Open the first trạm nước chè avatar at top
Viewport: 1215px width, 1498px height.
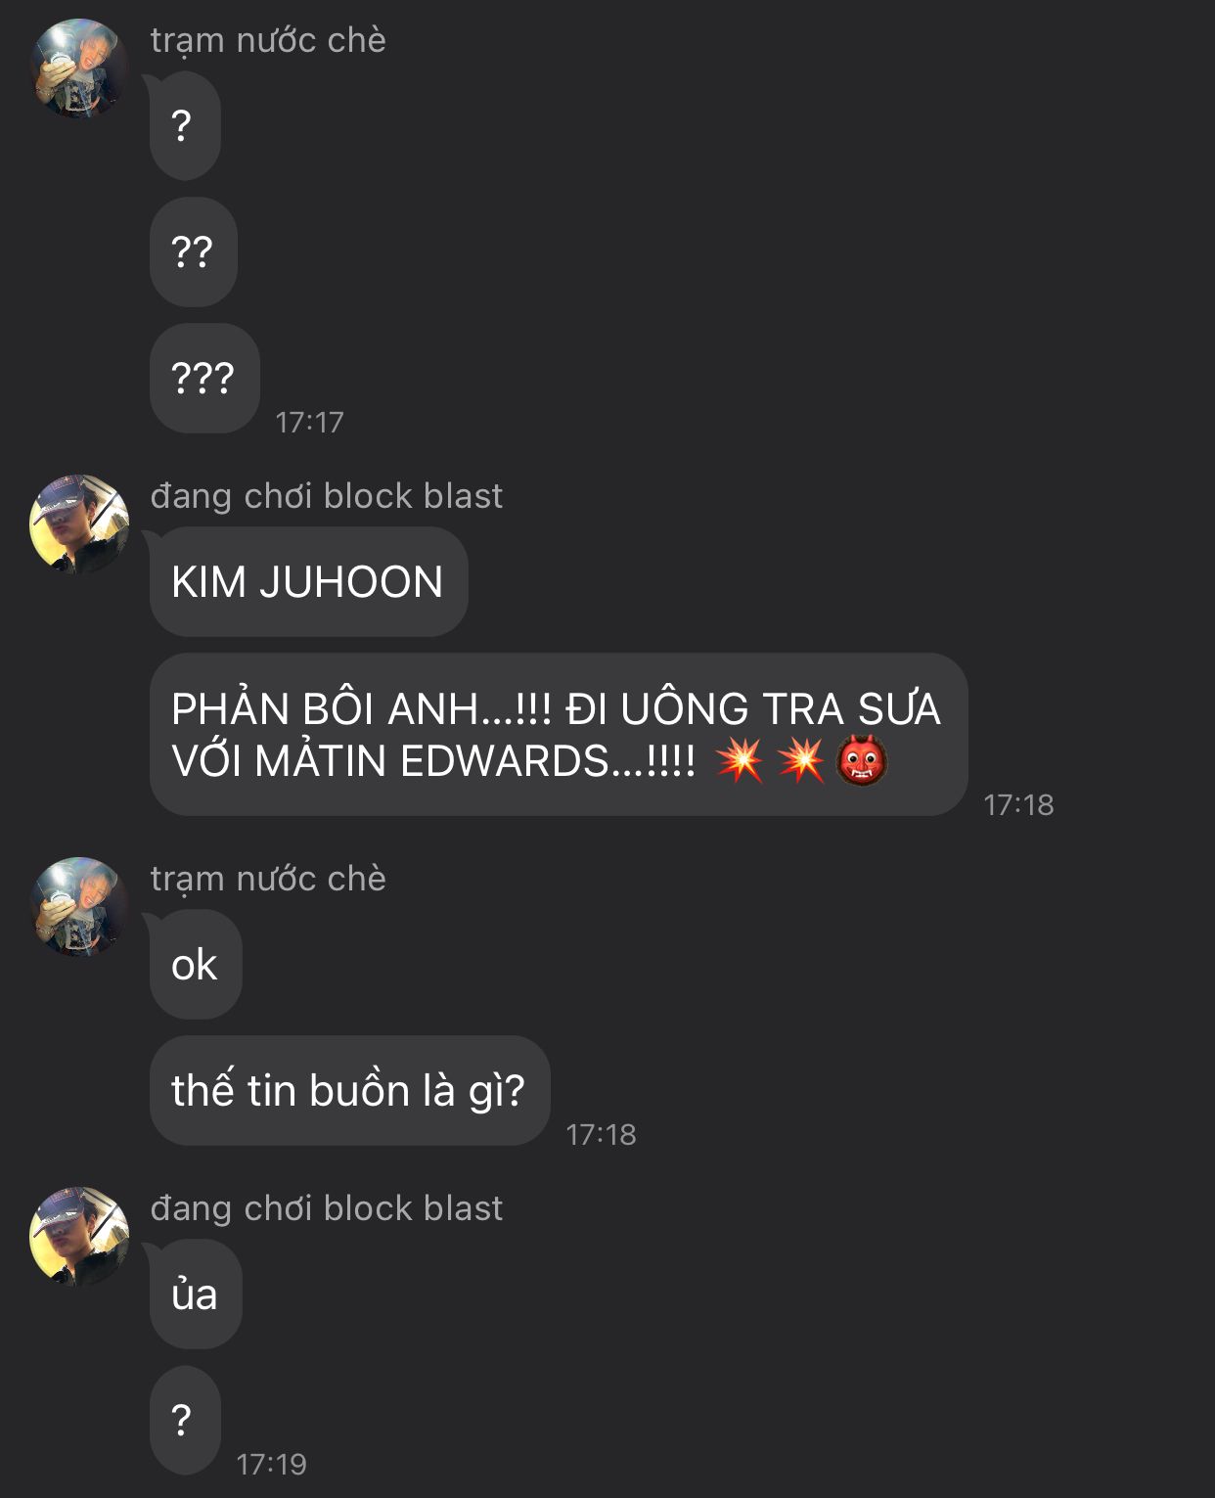[x=79, y=68]
